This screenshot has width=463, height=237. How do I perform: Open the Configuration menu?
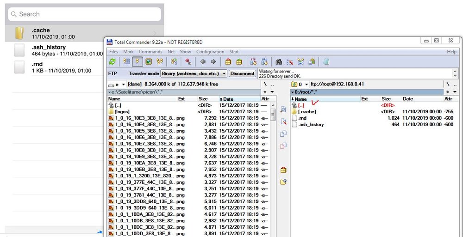tap(210, 52)
